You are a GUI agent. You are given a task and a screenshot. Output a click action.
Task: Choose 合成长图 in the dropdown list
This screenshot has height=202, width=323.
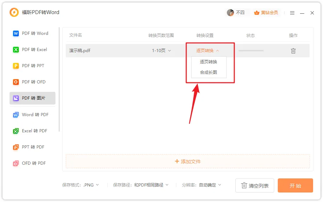209,72
